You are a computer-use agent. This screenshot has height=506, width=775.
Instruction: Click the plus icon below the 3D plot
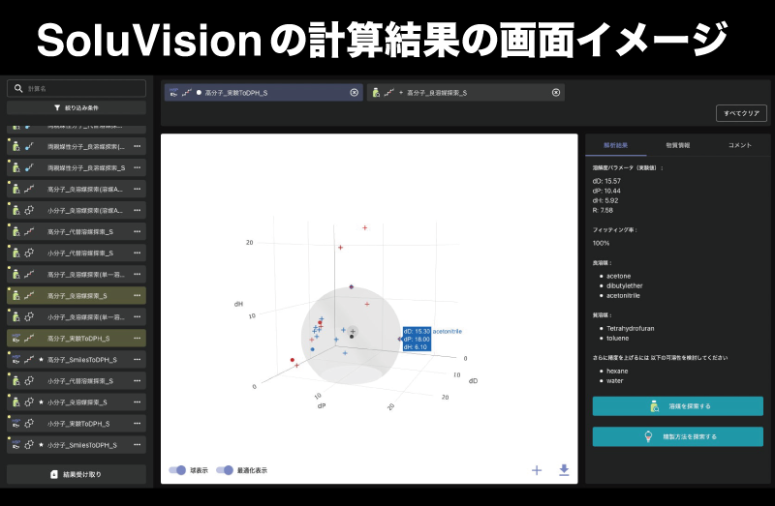tap(537, 470)
